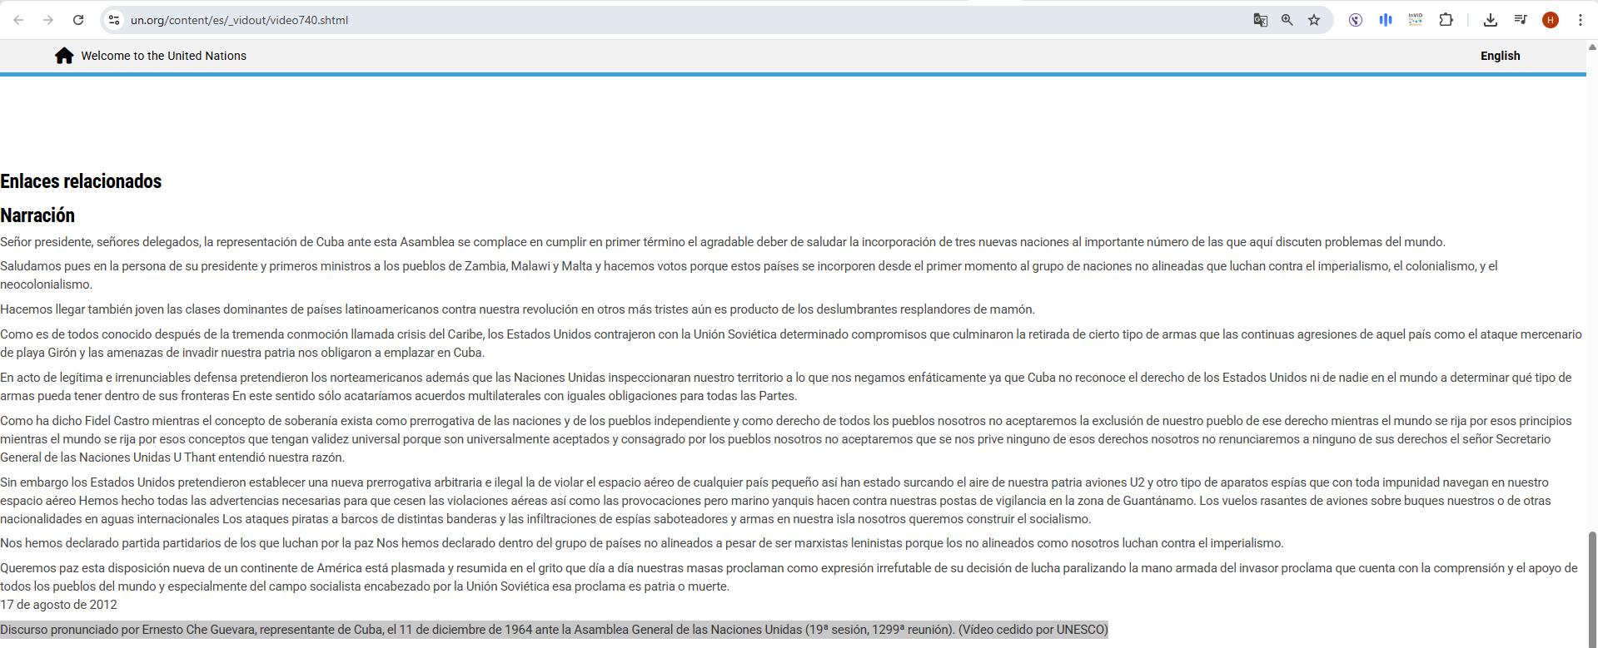Screen dimensions: 1598x648
Task: Reload the current page
Action: point(78,20)
